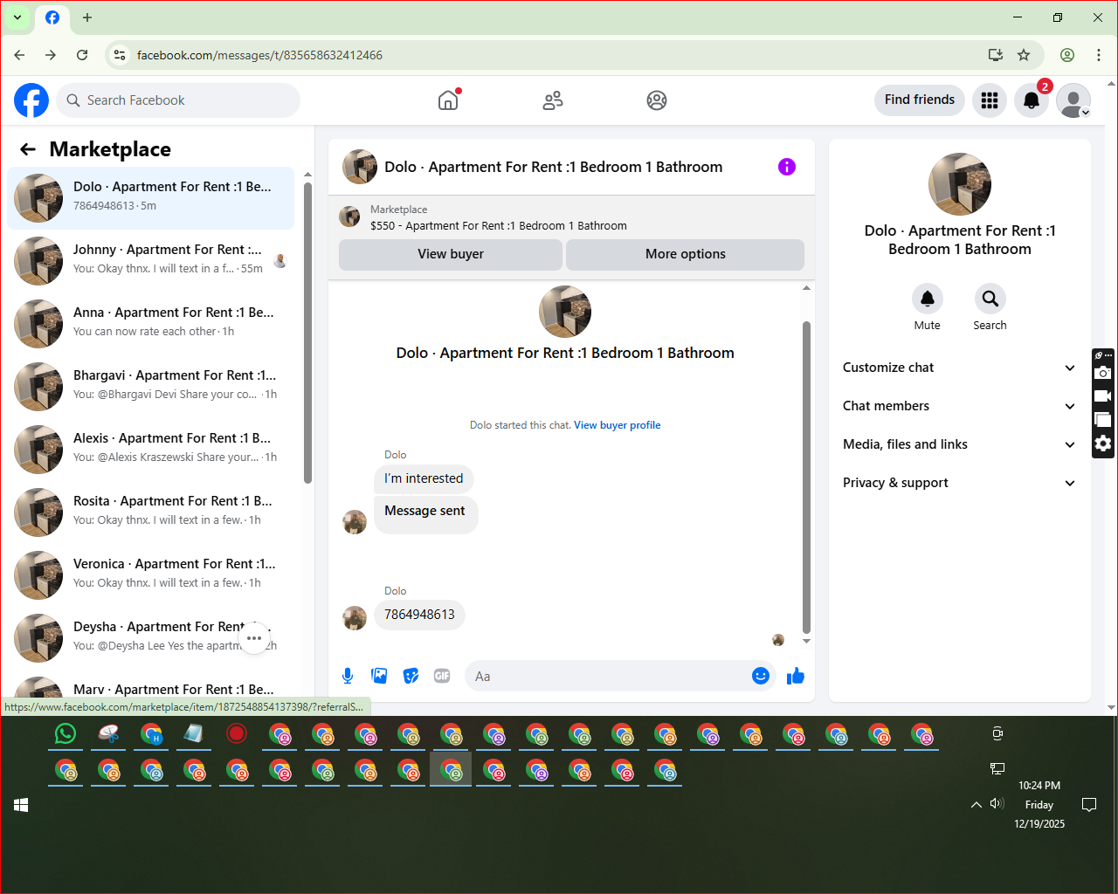Select the Dolo conversation in the list
The height and width of the screenshot is (894, 1118).
point(150,198)
